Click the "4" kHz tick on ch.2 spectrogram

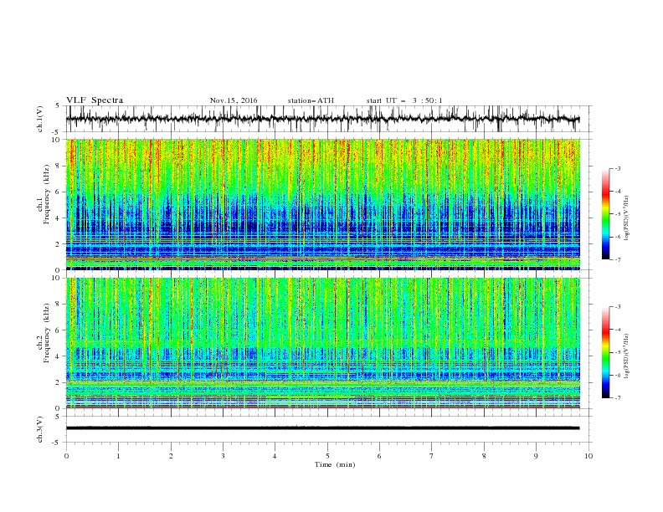[59, 356]
